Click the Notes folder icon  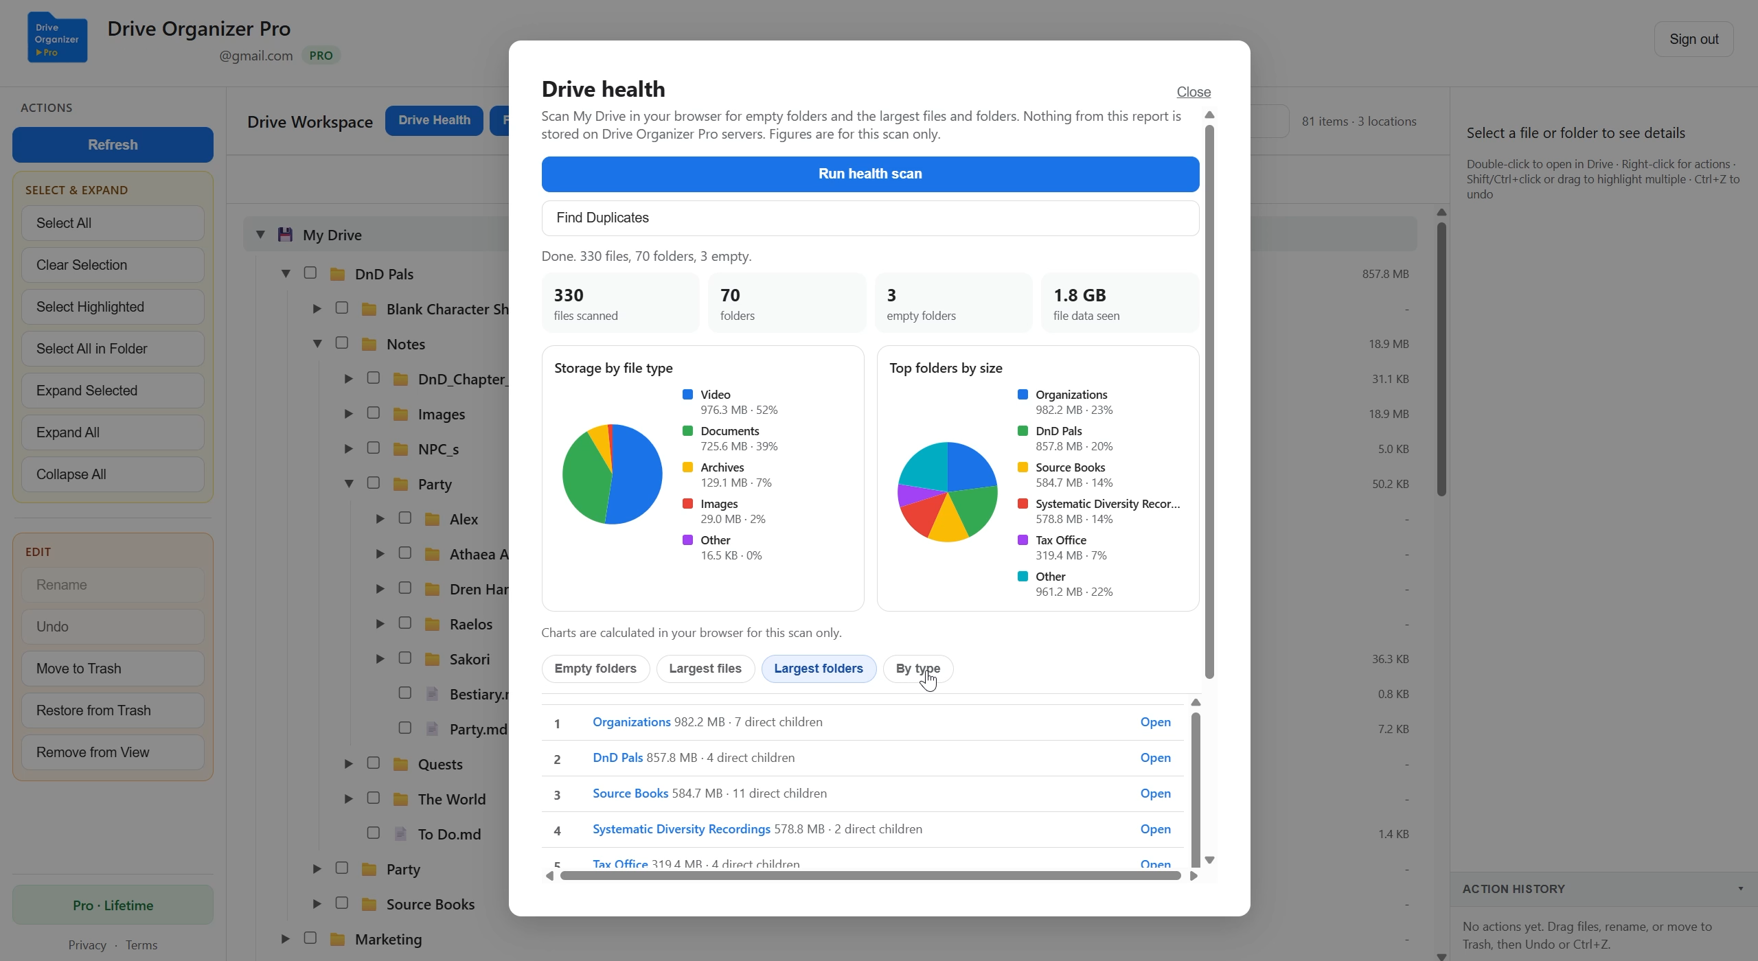coord(369,344)
